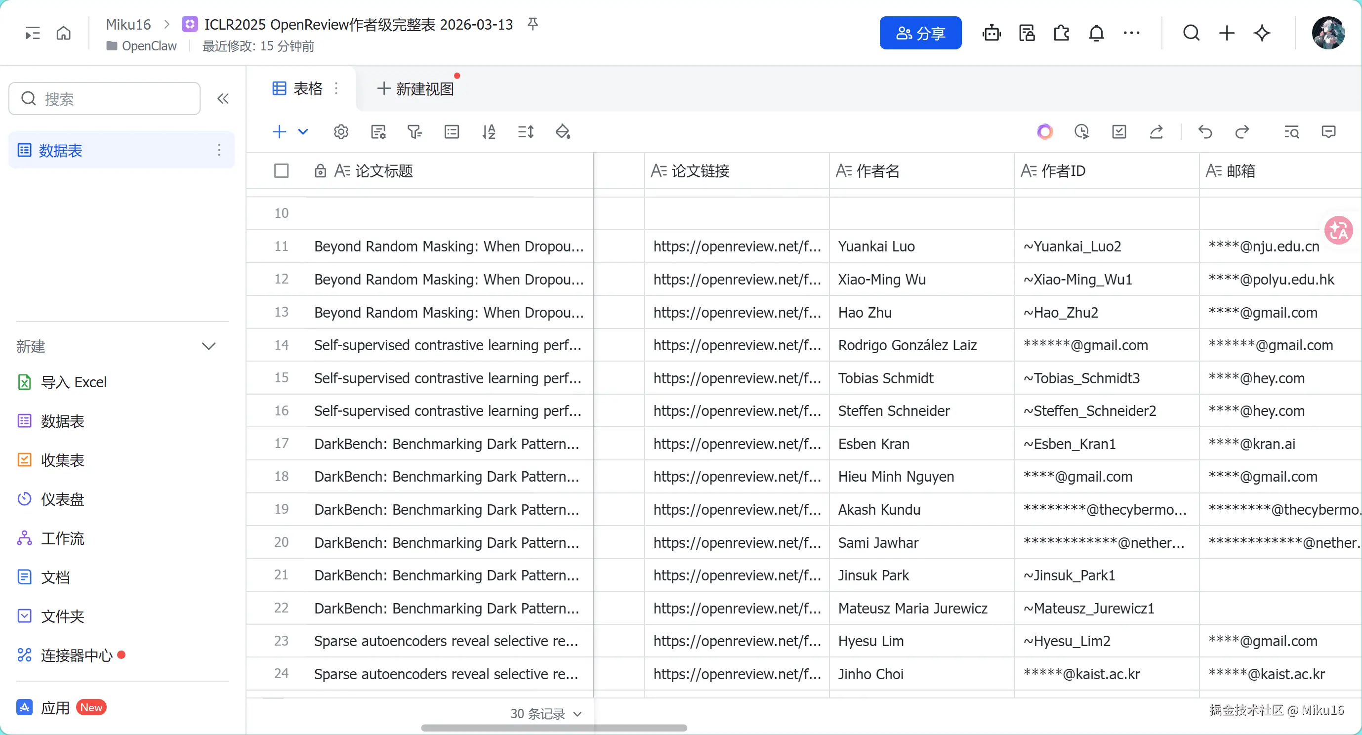Open row height adjustment icon

coord(526,132)
